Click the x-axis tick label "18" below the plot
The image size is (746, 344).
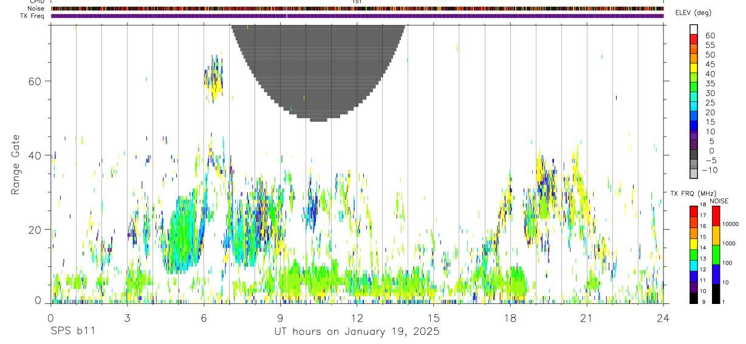point(510,317)
